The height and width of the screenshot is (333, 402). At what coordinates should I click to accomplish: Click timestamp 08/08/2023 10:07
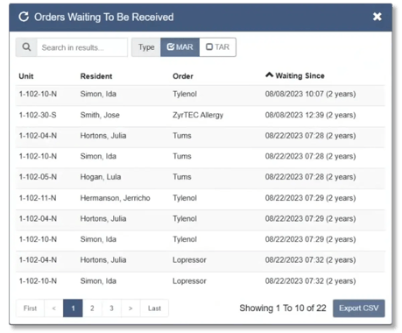click(294, 94)
